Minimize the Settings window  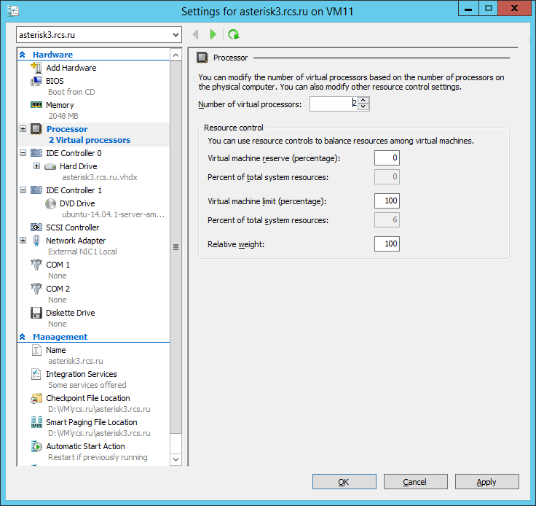[468, 9]
